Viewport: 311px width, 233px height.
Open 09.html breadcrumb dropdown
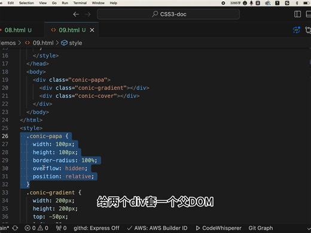click(43, 43)
